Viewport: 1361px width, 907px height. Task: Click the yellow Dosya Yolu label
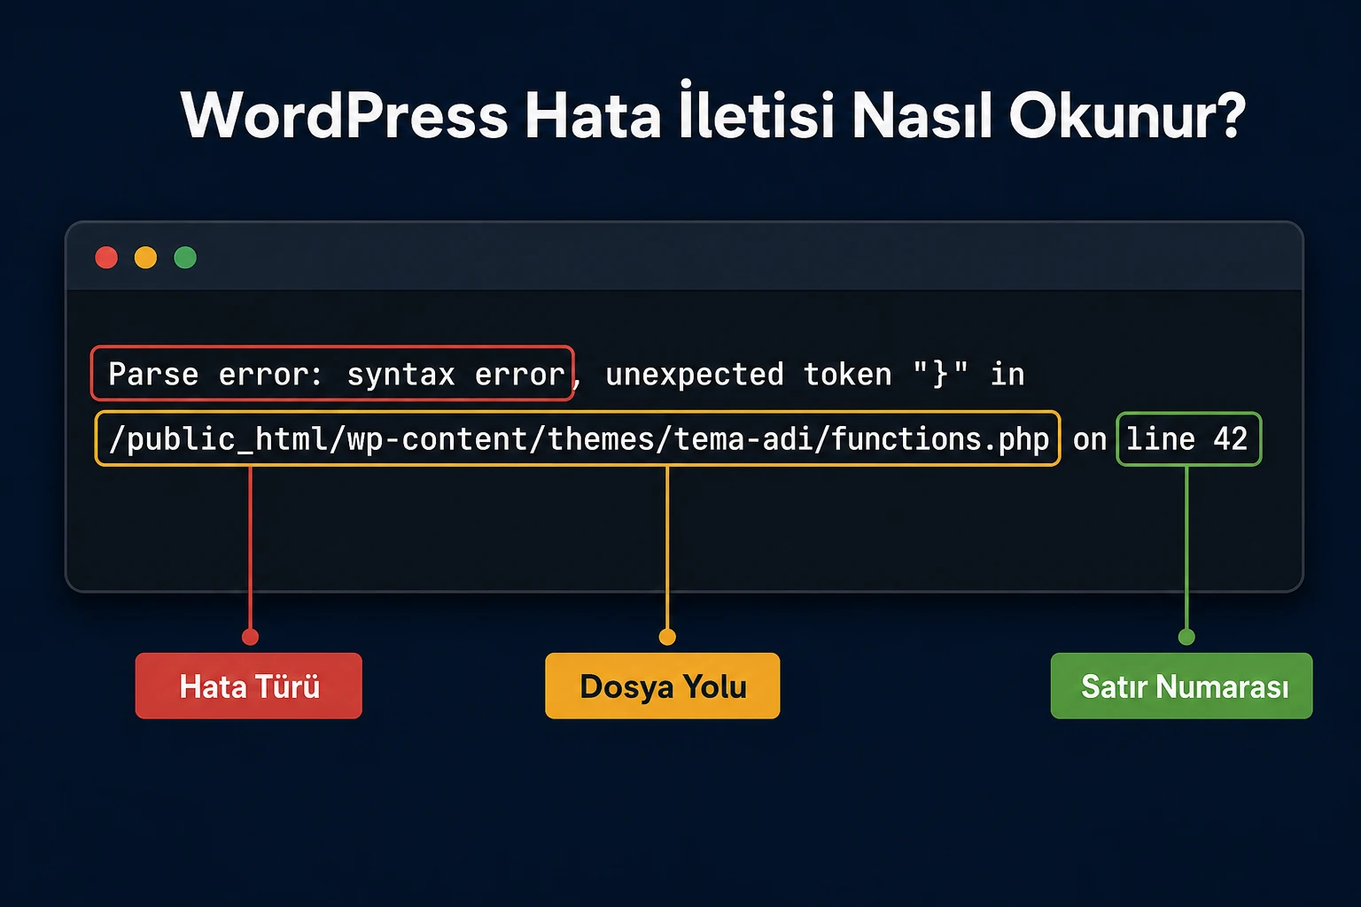[x=663, y=686]
